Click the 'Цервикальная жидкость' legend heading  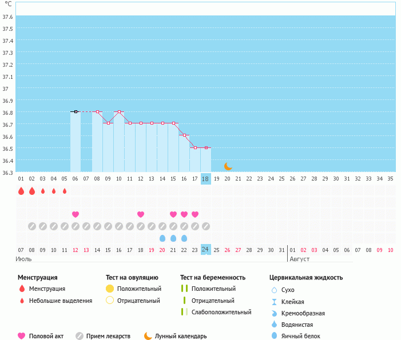coord(306,278)
